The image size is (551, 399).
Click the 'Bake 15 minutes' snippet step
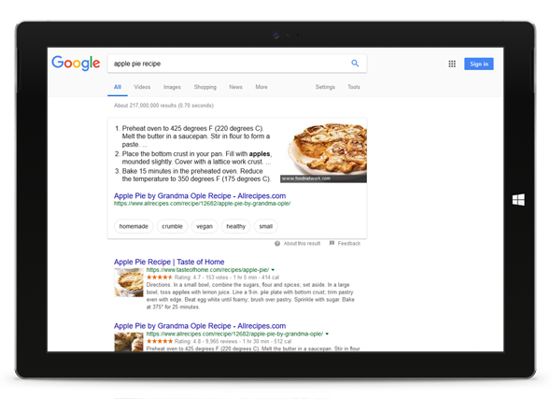[196, 175]
